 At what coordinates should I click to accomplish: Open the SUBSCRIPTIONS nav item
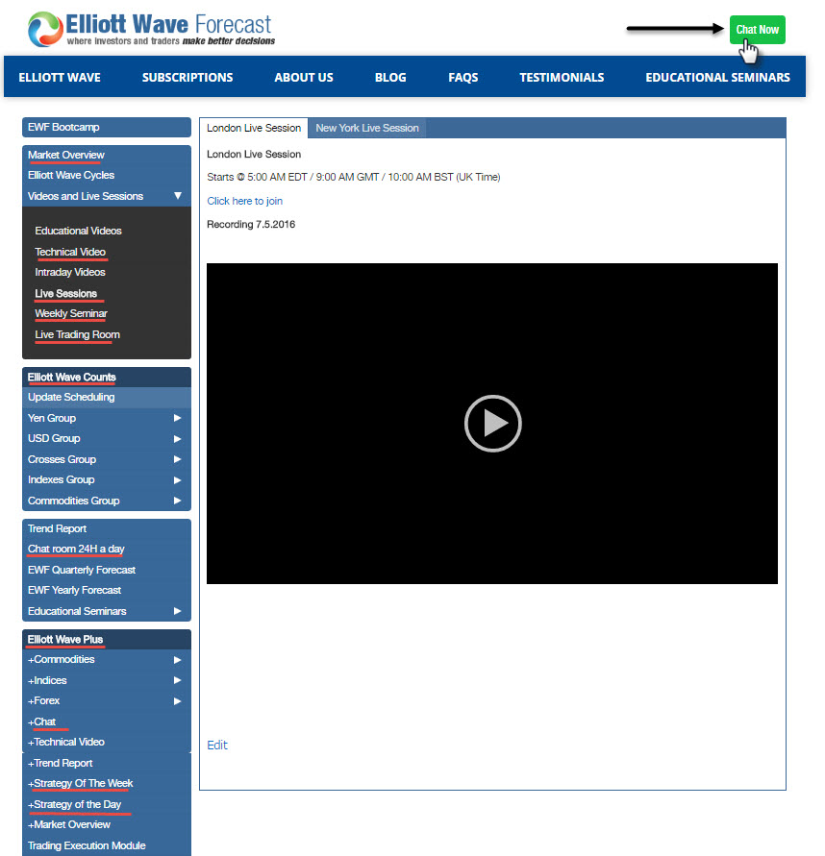[187, 78]
